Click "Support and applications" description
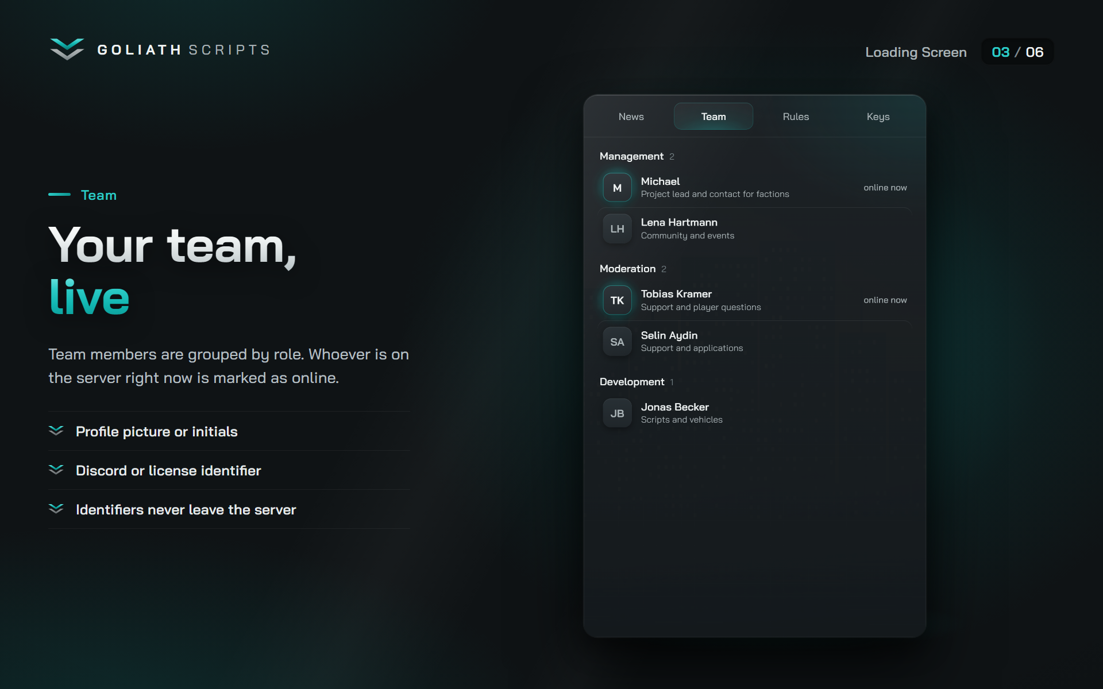Image resolution: width=1103 pixels, height=689 pixels. tap(692, 348)
